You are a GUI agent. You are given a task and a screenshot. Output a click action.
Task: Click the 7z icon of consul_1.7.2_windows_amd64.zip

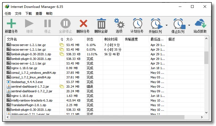click(9, 72)
